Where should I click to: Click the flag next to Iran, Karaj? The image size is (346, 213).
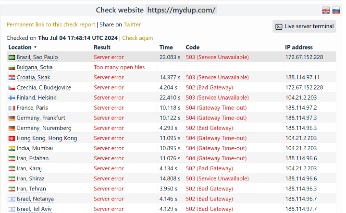(12, 169)
